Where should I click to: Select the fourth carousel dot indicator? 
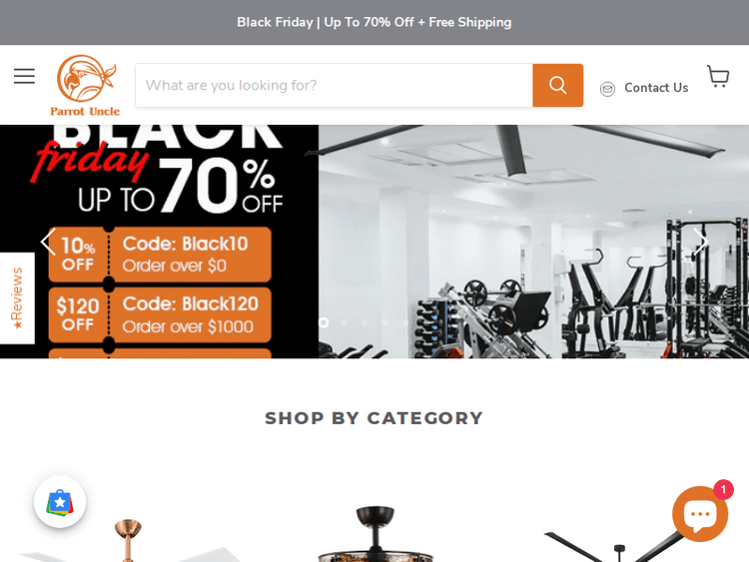point(385,322)
